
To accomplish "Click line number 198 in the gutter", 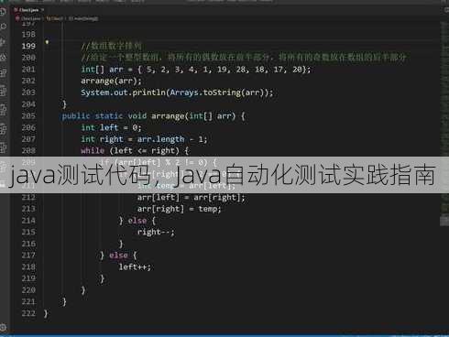I will pos(28,35).
